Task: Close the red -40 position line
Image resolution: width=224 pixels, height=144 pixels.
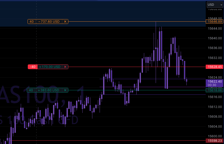Action: pyautogui.click(x=65, y=67)
